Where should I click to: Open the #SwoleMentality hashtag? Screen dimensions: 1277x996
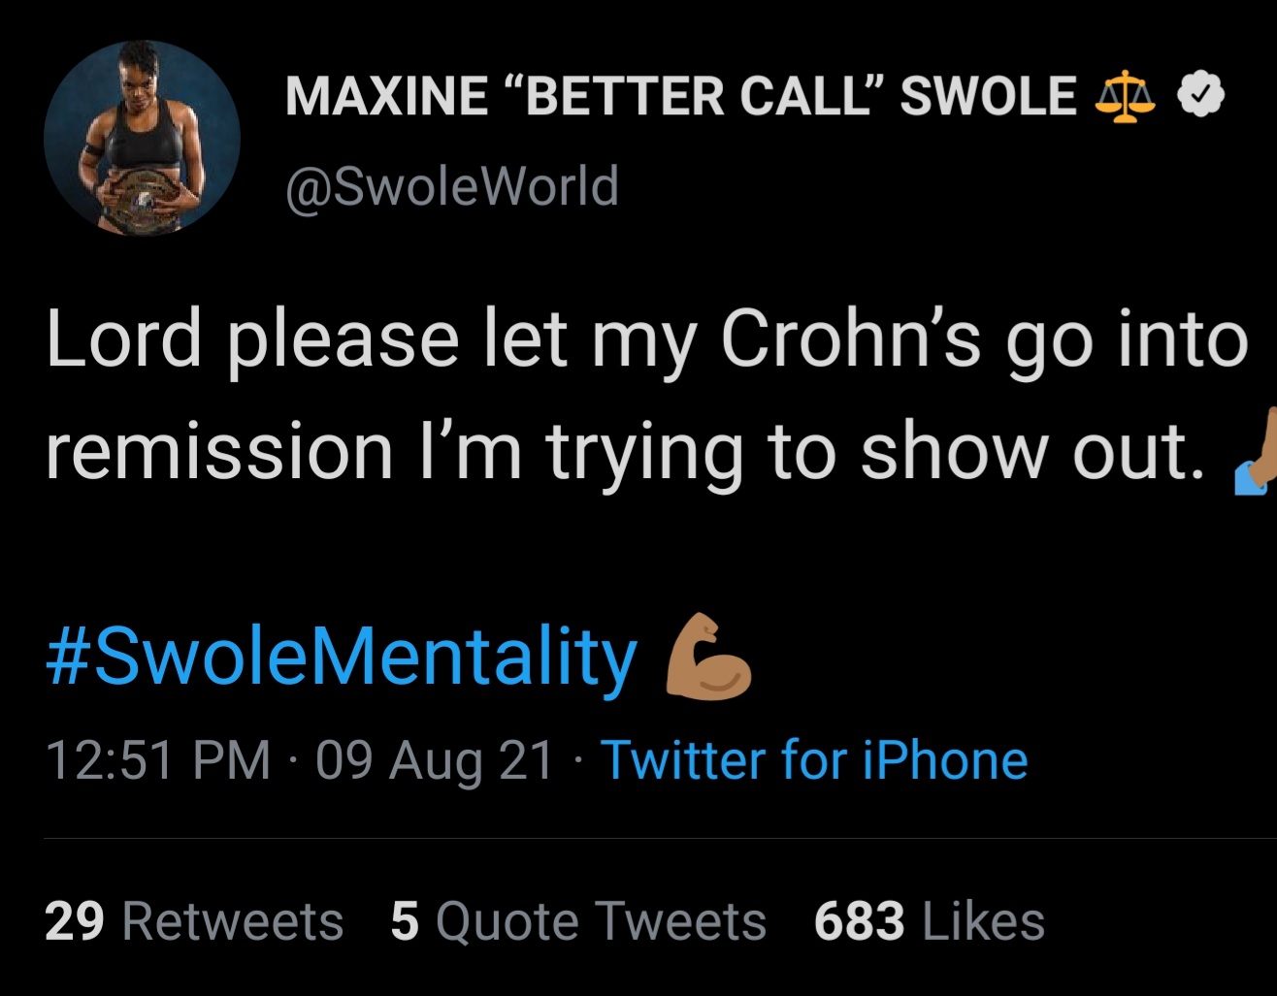click(x=342, y=657)
